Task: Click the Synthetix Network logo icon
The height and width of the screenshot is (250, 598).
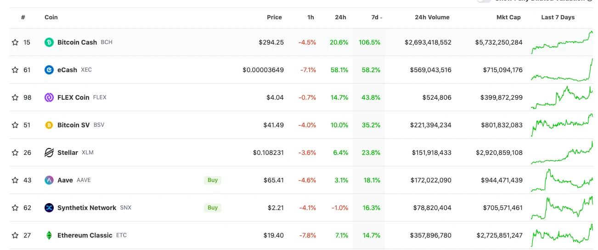Action: point(49,208)
